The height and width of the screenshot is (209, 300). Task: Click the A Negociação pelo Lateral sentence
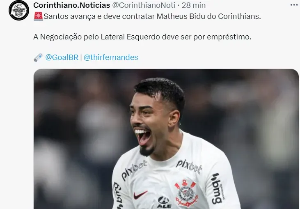(142, 37)
